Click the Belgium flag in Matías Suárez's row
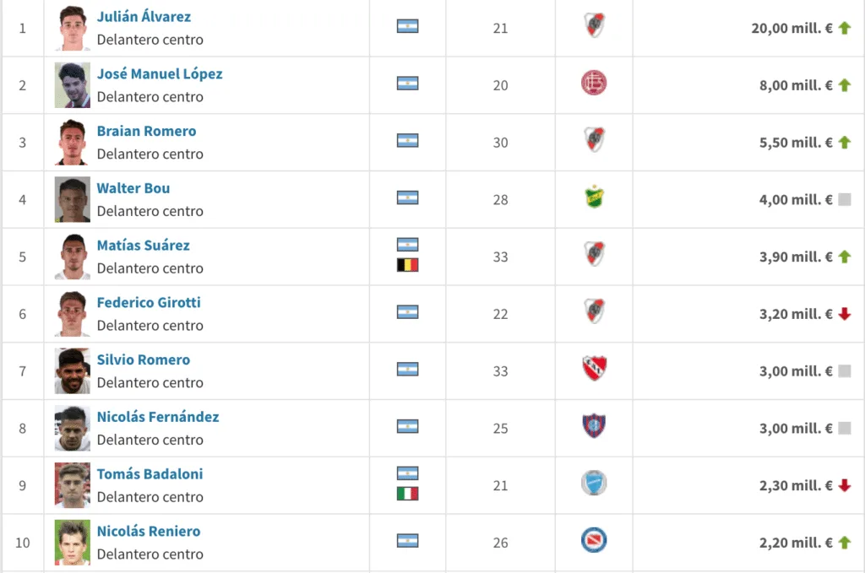 pyautogui.click(x=408, y=265)
